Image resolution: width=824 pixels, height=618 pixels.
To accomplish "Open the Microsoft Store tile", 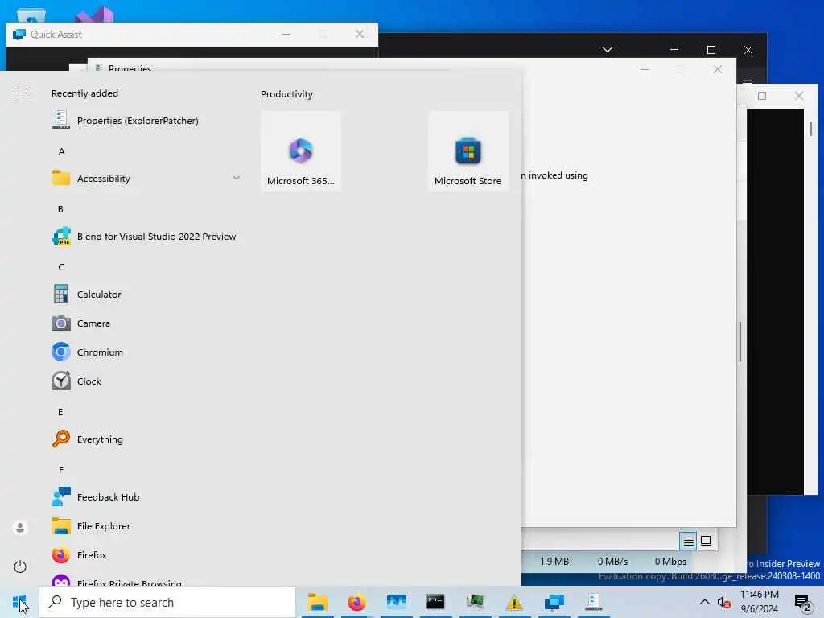I will pos(468,150).
